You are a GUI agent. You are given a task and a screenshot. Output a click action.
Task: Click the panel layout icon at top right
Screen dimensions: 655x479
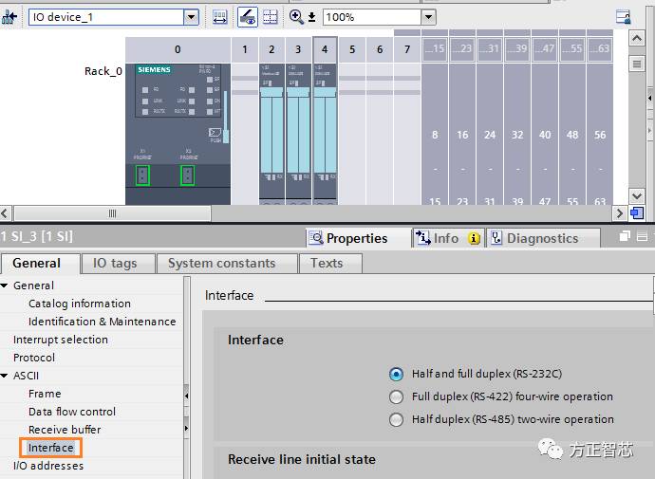point(624,17)
